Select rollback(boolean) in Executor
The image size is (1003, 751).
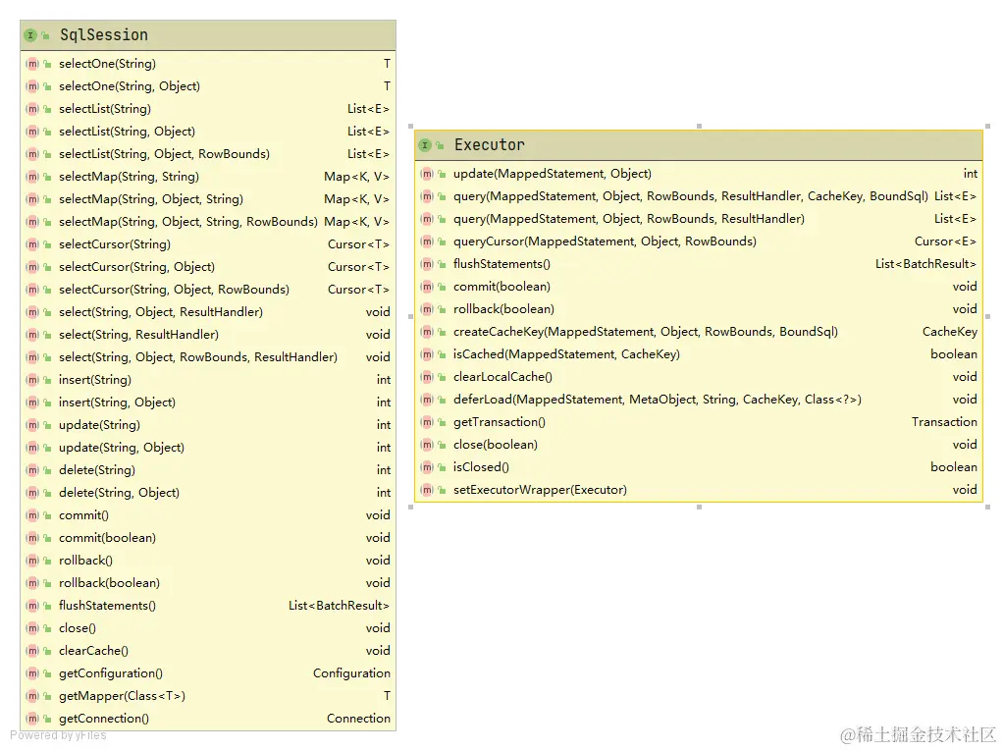(x=699, y=309)
